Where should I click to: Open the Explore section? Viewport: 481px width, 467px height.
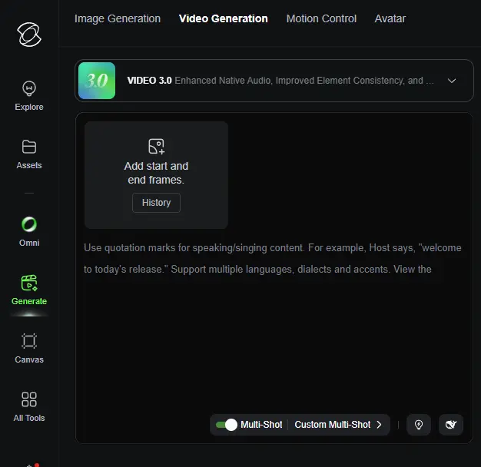29,96
